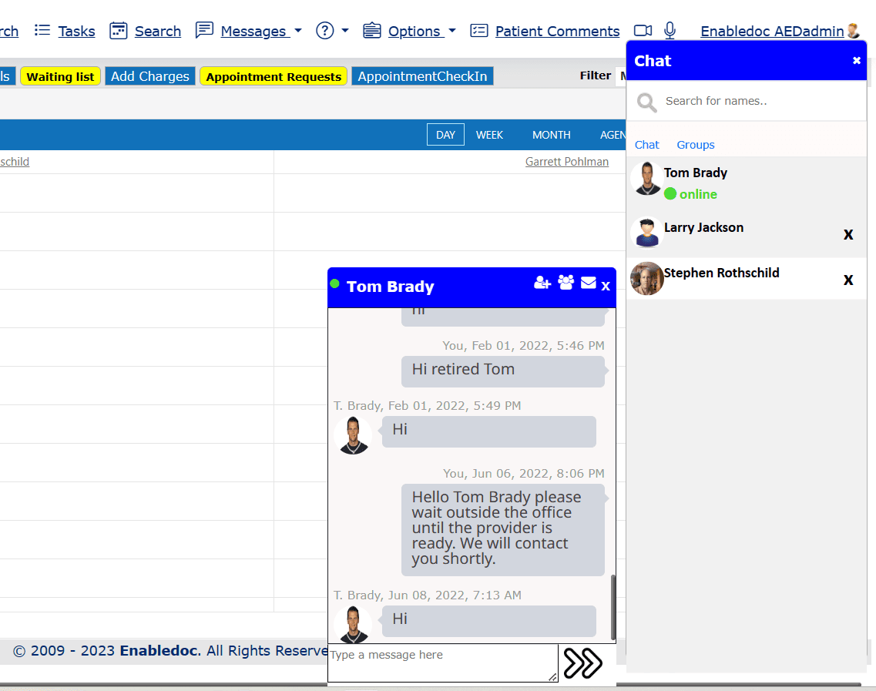
Task: Switch calendar to MONTH view
Action: 552,135
